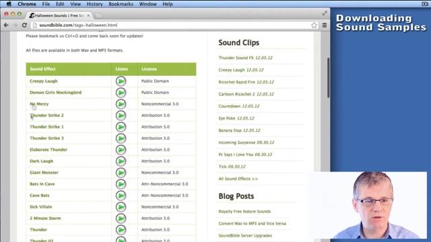Open the Thunder Strike 3 link
The width and height of the screenshot is (431, 242).
46,138
